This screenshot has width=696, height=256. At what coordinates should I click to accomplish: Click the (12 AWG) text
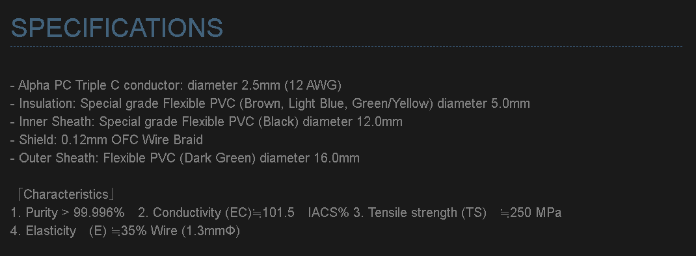313,85
